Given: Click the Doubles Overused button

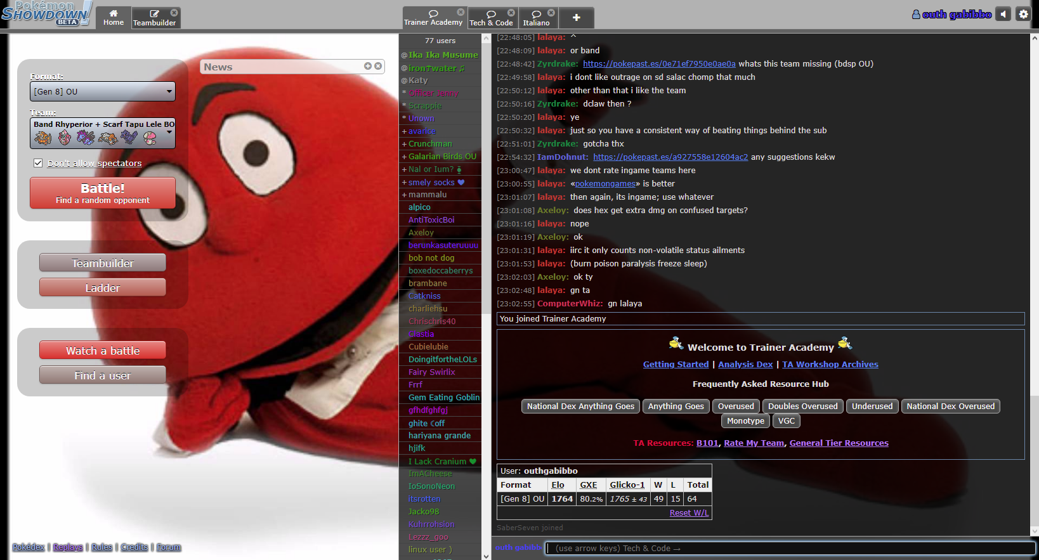Looking at the screenshot, I should pos(802,406).
